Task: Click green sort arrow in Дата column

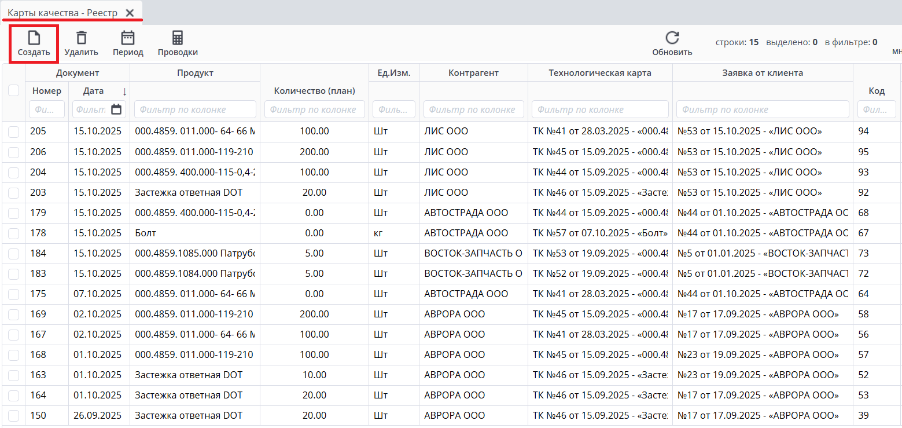Action: click(x=124, y=91)
